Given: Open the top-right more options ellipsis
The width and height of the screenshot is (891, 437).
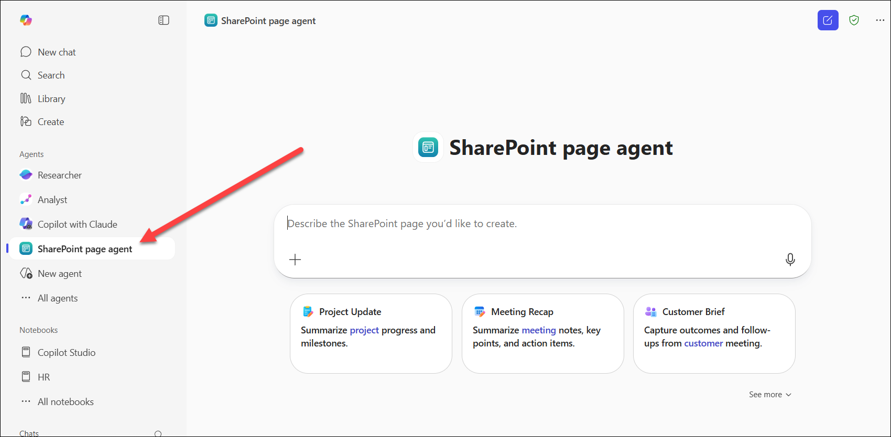Looking at the screenshot, I should coord(879,20).
